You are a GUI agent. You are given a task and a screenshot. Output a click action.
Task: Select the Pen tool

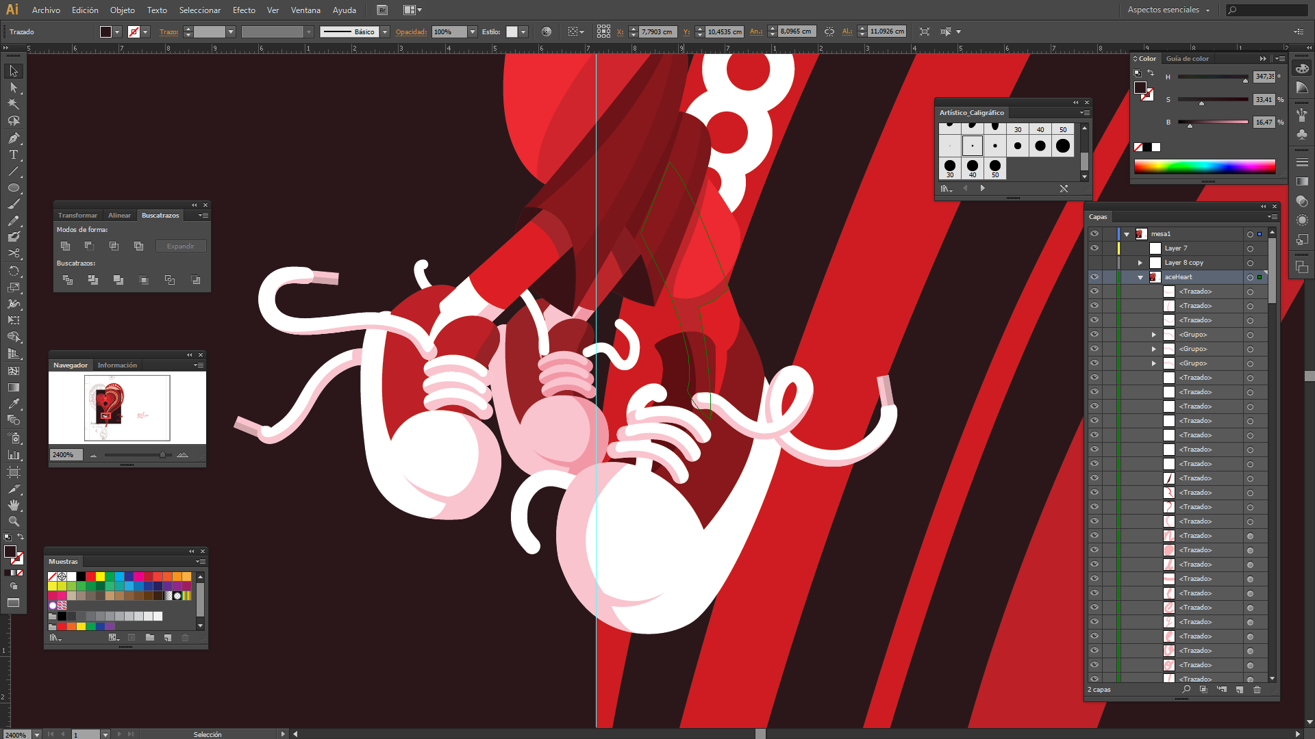coord(13,138)
